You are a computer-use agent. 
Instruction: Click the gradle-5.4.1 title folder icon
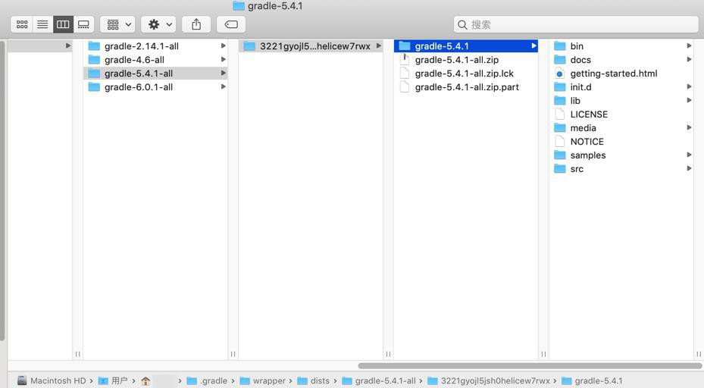click(239, 6)
